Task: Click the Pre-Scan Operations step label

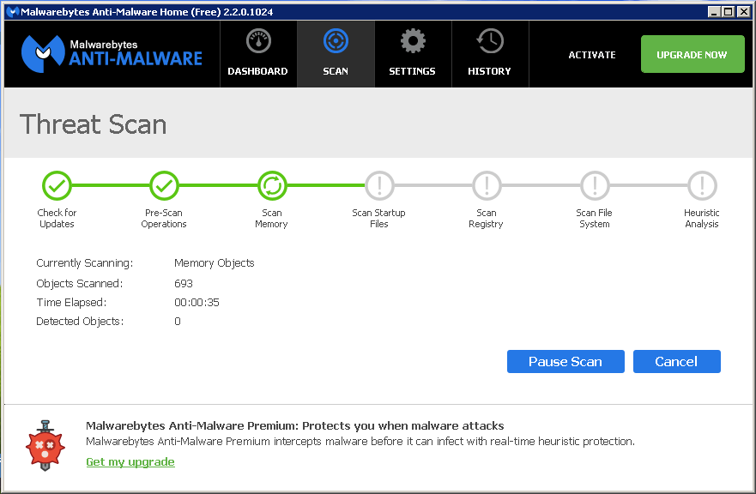Action: (x=164, y=219)
